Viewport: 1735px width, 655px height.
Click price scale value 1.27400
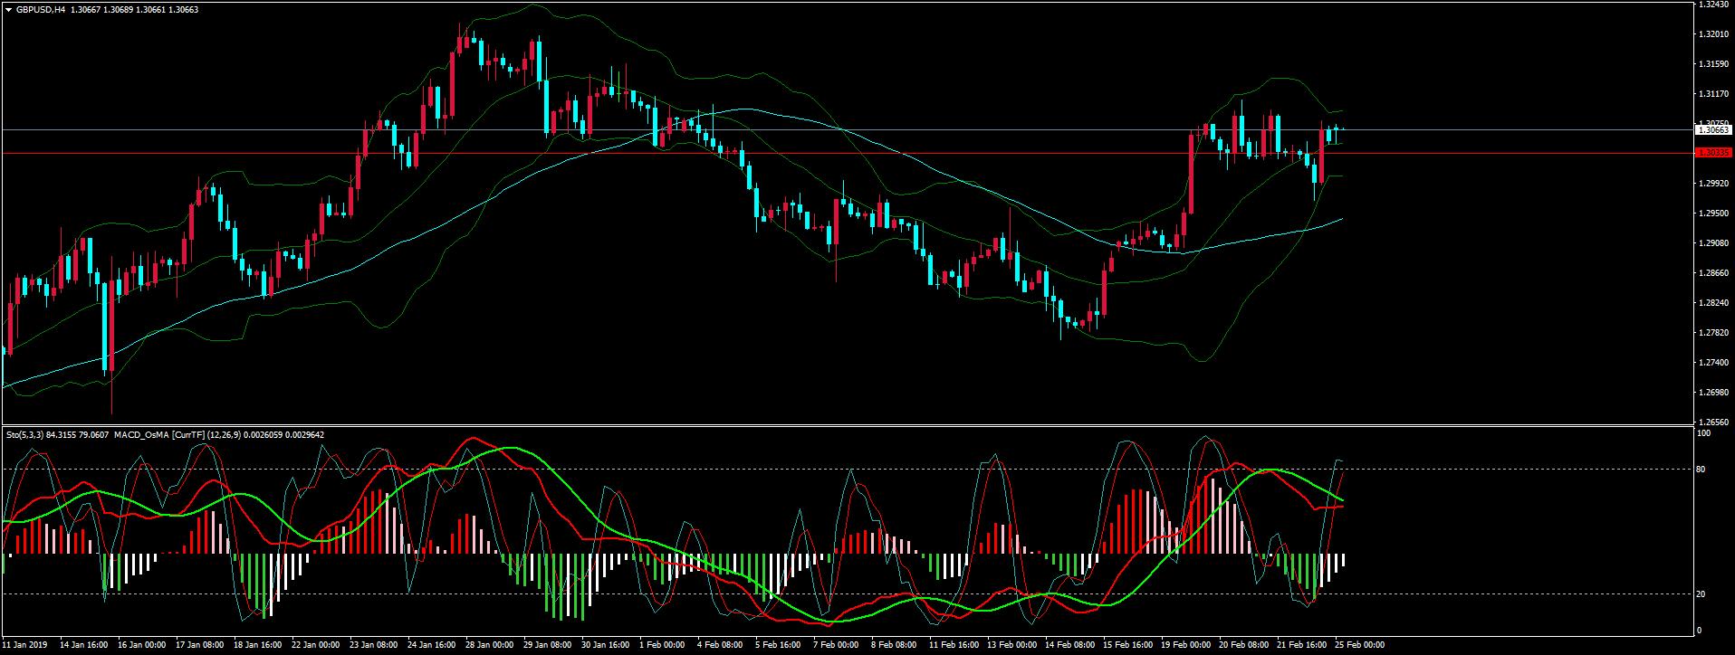[x=1713, y=362]
